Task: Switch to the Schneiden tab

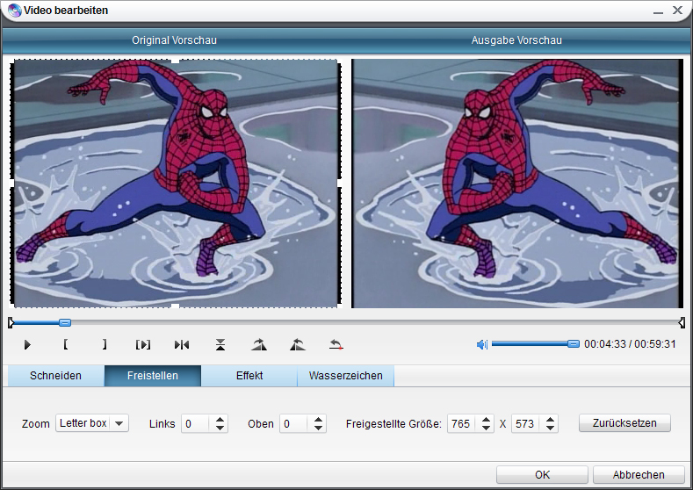Action: point(55,376)
